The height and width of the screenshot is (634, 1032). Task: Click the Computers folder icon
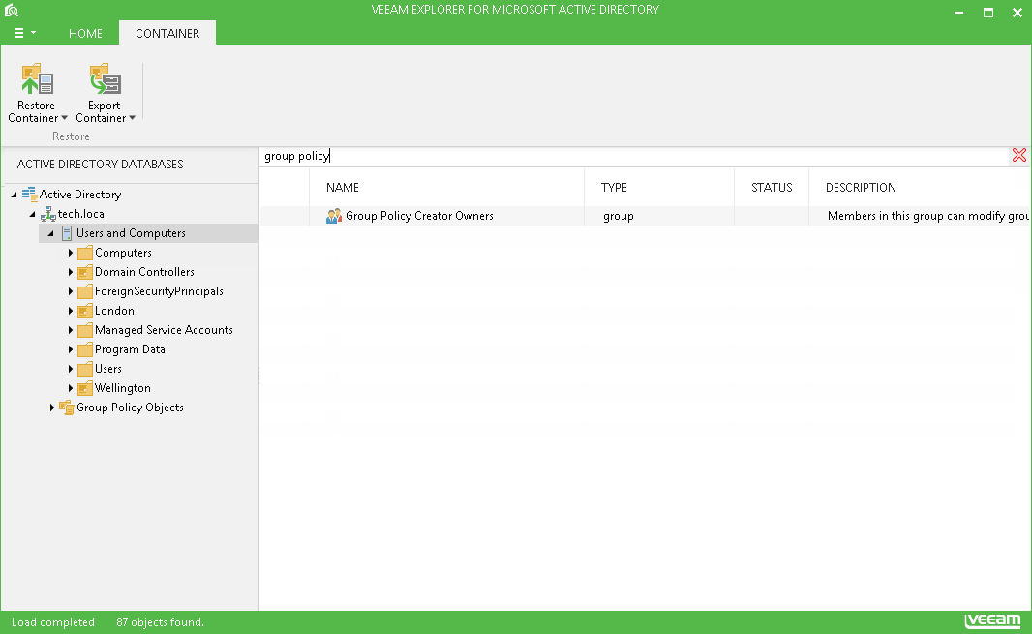pyautogui.click(x=85, y=253)
